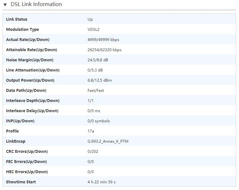This screenshot has height=190, width=239.
Task: Select the Interleave Delay(Up/Down) label
Action: coord(32,111)
